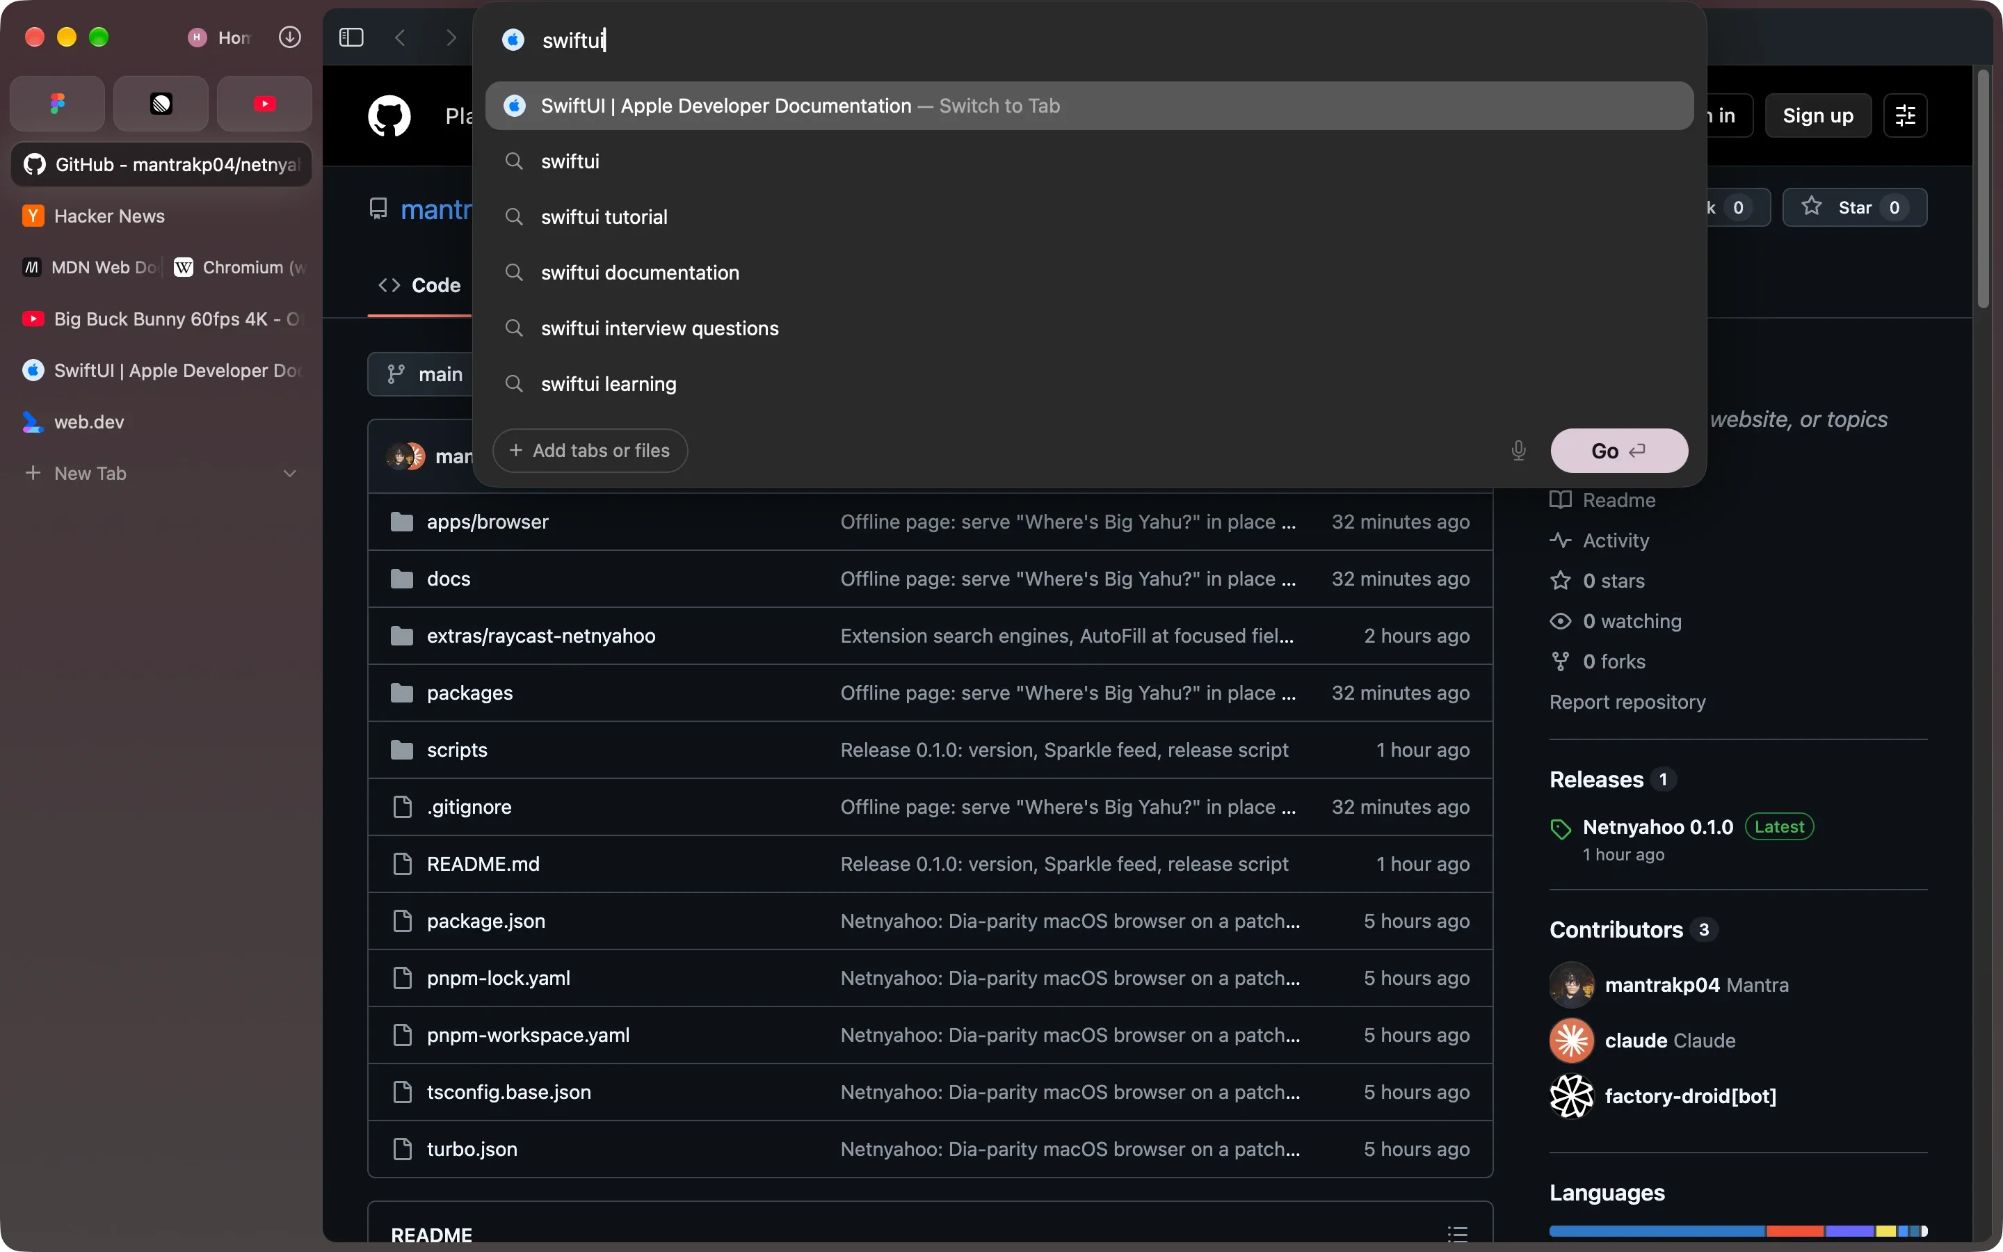This screenshot has width=2003, height=1252.
Task: Switch to the Hacker News sidebar tab
Action: point(161,216)
